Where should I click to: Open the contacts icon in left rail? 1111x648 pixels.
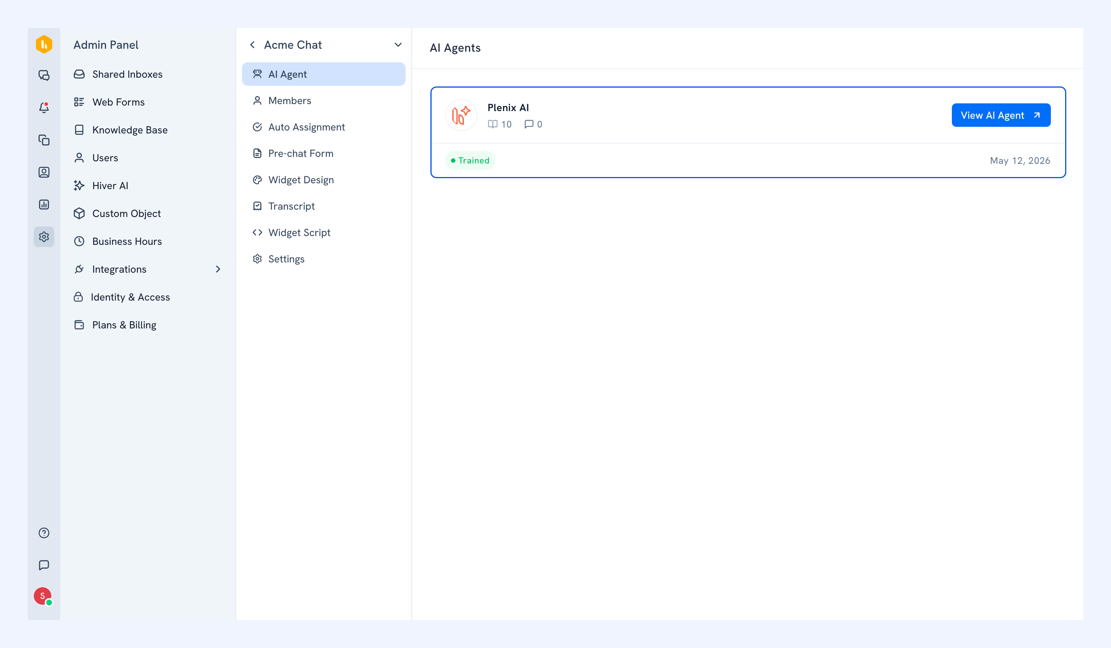[44, 172]
